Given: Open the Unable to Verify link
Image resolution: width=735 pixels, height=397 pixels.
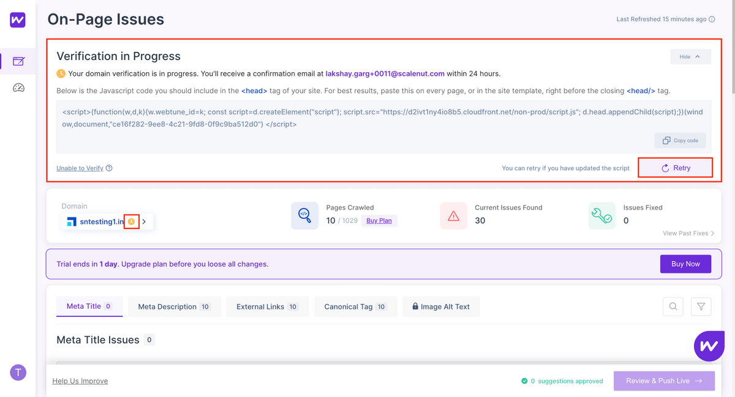Looking at the screenshot, I should click(80, 168).
